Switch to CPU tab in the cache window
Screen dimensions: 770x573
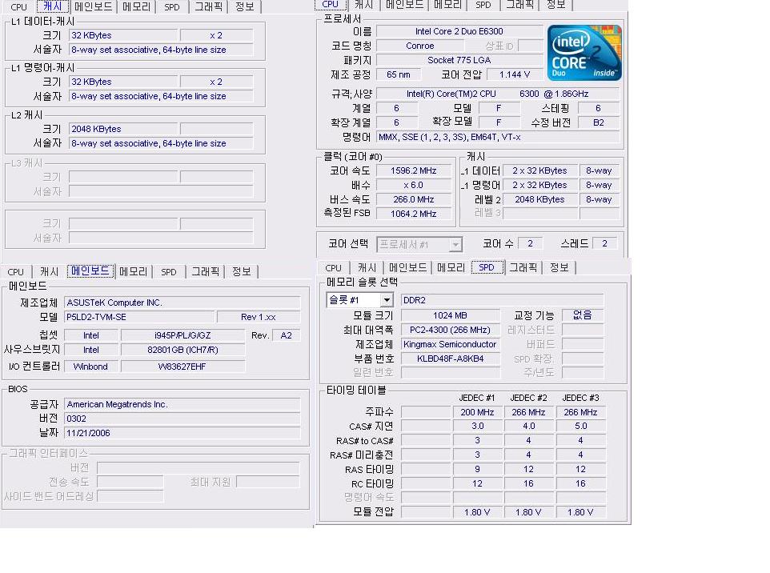pos(18,7)
